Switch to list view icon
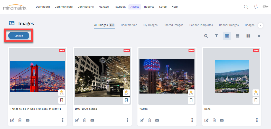Screen dimensions: 271x129 (238, 36)
